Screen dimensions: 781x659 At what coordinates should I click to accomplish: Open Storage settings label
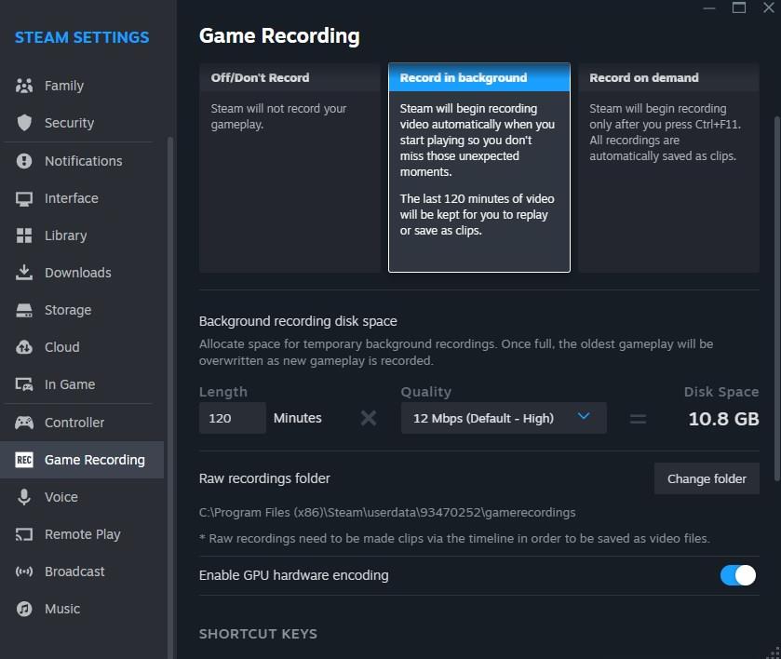(x=68, y=310)
